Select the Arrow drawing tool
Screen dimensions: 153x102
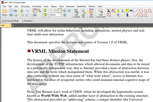137,15
